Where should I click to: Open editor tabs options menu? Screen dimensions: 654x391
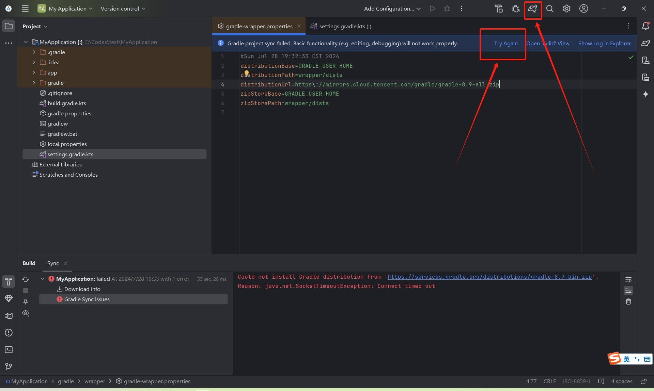[x=628, y=26]
